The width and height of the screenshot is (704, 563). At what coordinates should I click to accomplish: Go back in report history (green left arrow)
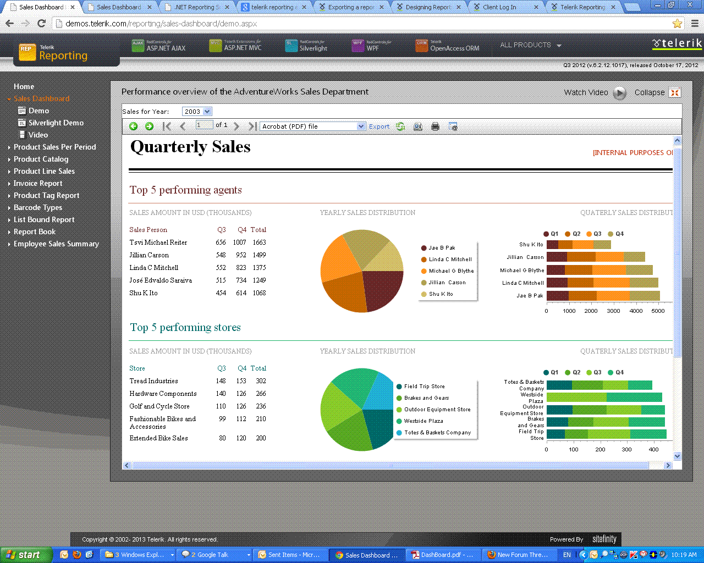[134, 126]
